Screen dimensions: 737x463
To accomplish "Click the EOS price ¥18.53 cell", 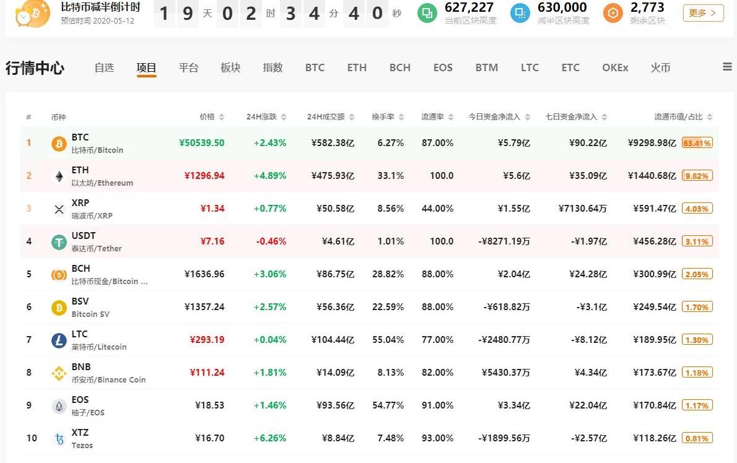I will click(209, 405).
